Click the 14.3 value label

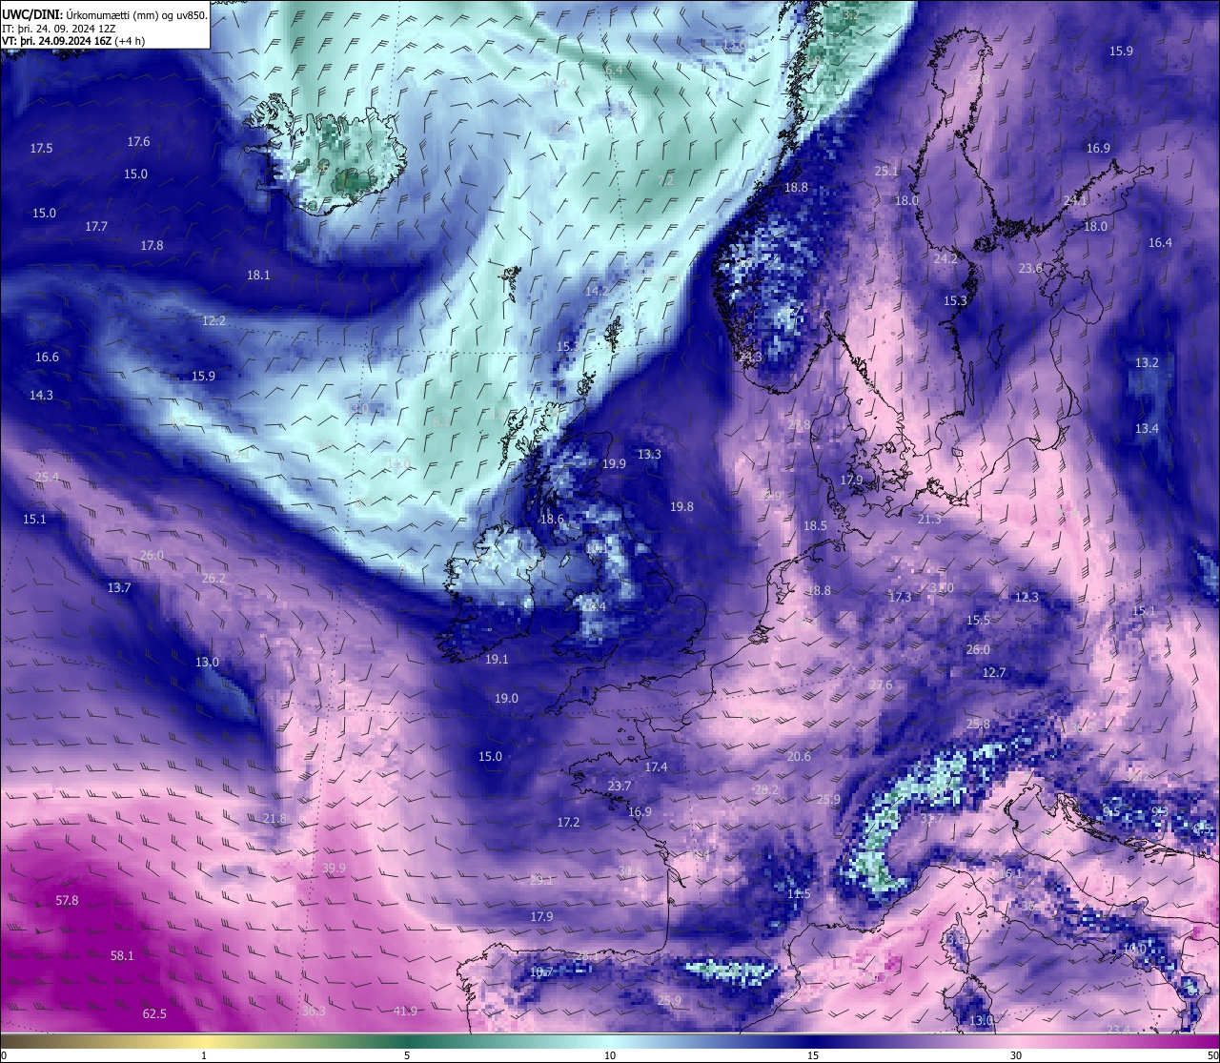(x=41, y=396)
